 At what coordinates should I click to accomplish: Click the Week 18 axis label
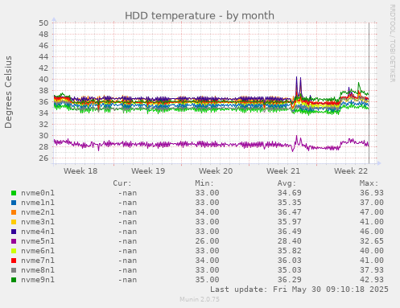(80, 171)
